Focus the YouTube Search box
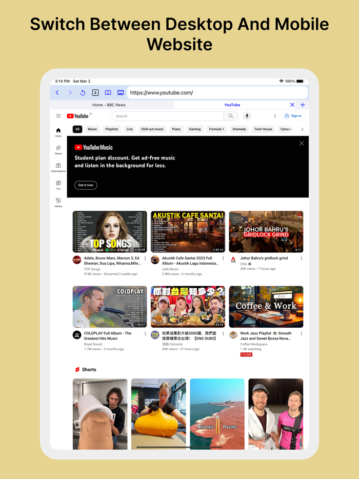Image resolution: width=359 pixels, height=479 pixels. click(168, 116)
